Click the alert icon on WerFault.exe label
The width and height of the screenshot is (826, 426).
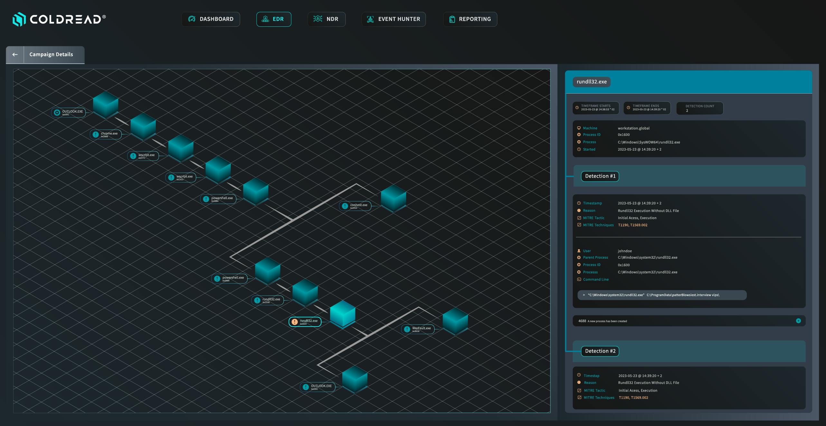click(407, 329)
